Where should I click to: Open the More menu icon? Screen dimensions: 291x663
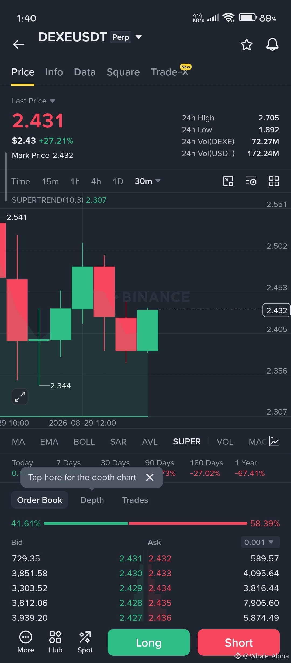tap(26, 642)
